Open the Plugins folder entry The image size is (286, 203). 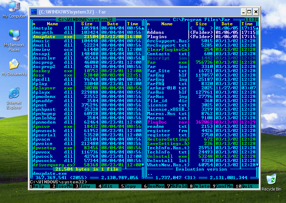tap(157, 37)
